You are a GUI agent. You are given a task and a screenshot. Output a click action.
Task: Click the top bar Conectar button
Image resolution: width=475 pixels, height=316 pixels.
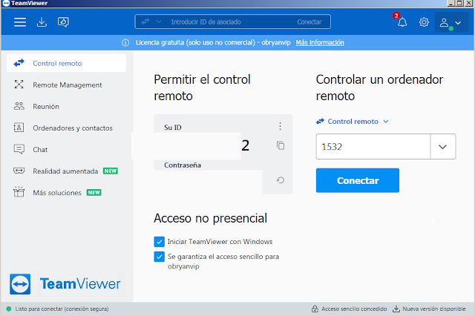309,22
